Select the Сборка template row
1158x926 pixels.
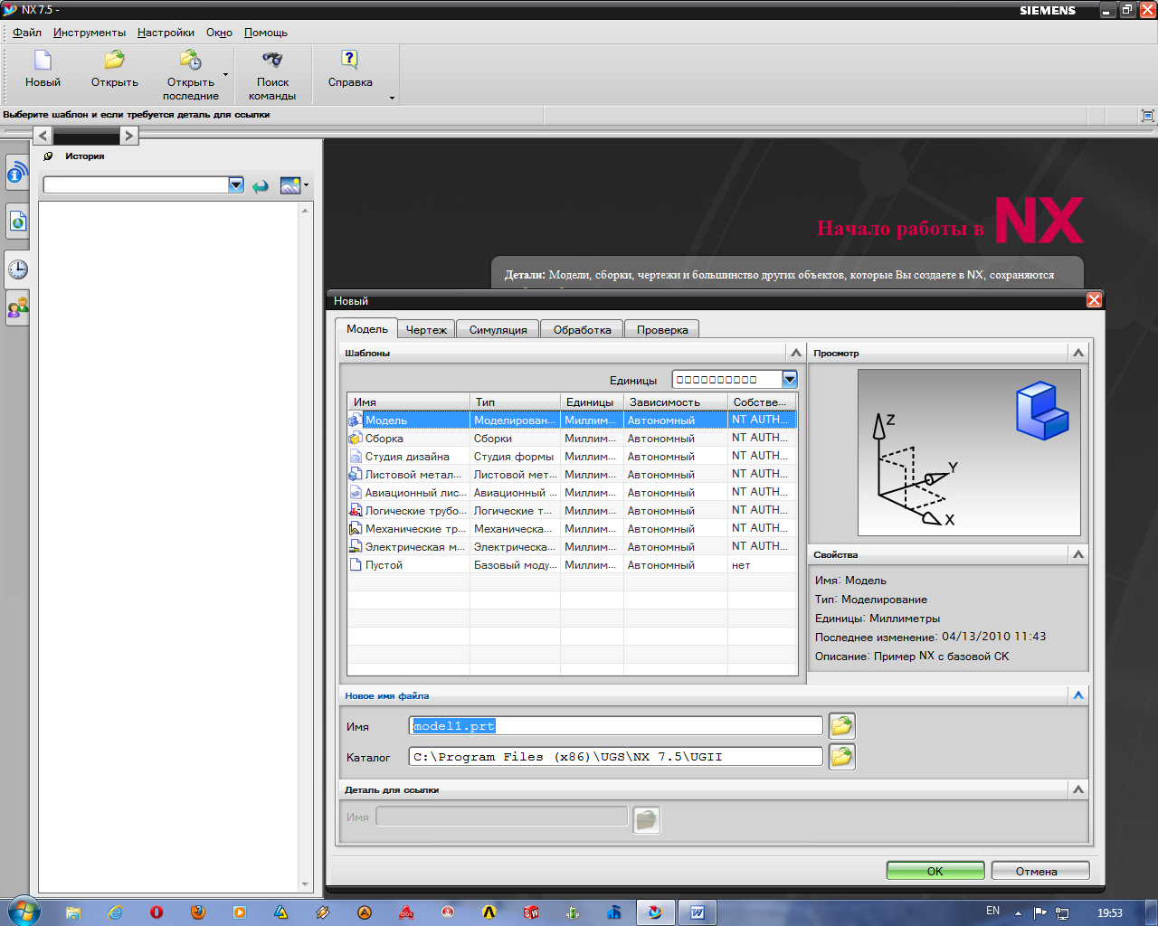tap(572, 439)
